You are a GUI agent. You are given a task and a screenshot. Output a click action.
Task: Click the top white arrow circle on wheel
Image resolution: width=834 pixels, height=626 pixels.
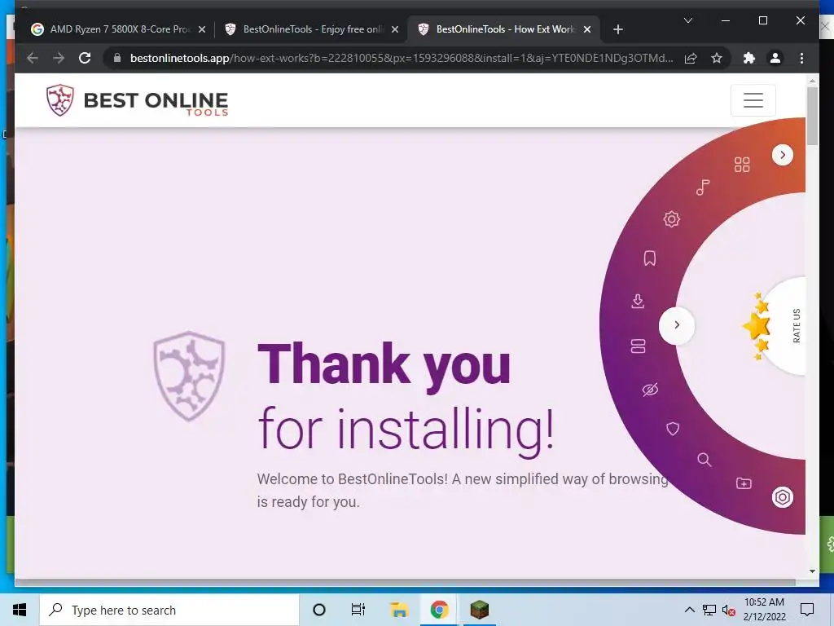(783, 155)
